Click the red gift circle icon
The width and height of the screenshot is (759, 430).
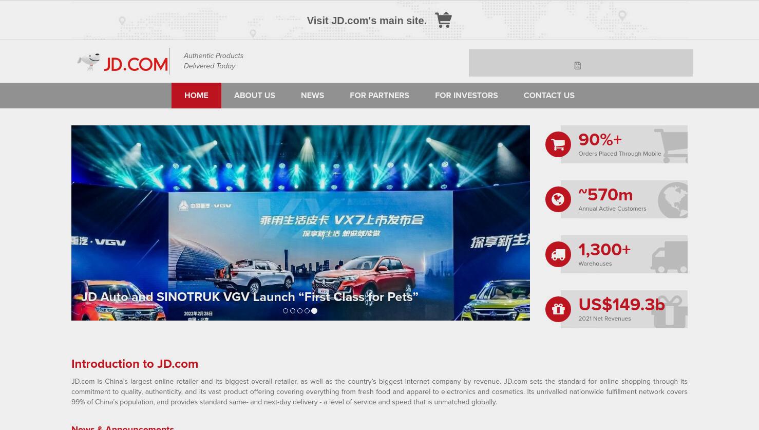point(558,309)
